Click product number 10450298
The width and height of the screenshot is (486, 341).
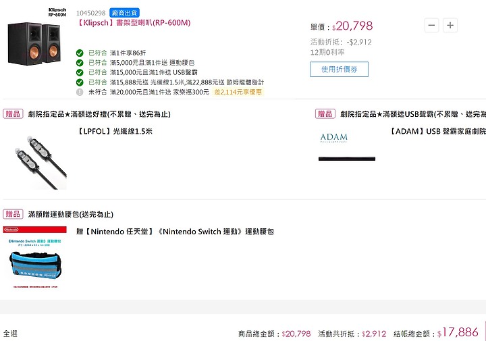point(91,13)
